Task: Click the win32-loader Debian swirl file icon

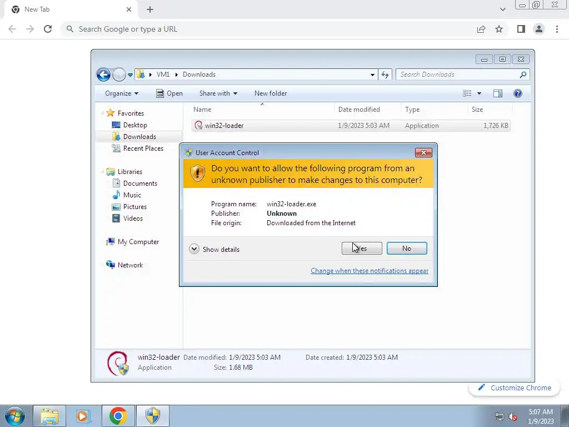Action: (x=198, y=126)
